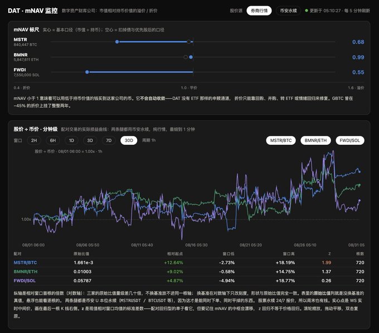Click the FWDI/SOL row in the table

click(189, 281)
